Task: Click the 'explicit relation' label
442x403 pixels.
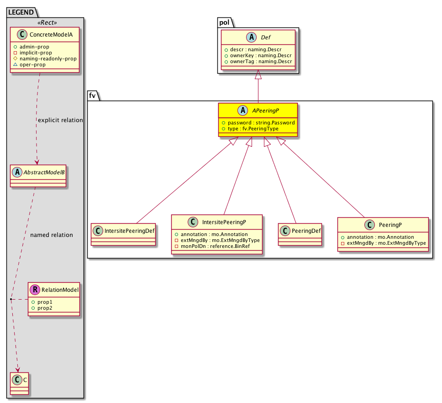Action: pos(60,120)
